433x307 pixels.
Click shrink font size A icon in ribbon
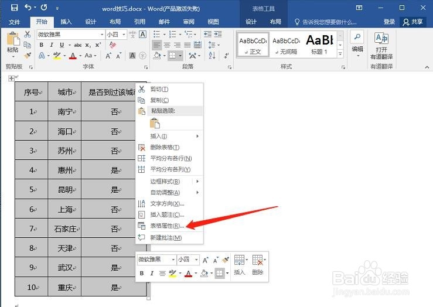coord(119,56)
